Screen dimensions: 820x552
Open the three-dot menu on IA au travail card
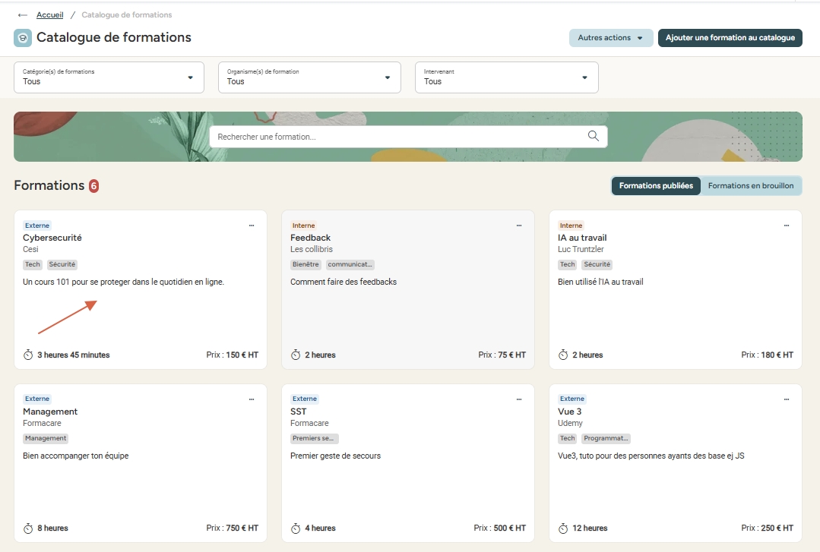click(x=787, y=226)
